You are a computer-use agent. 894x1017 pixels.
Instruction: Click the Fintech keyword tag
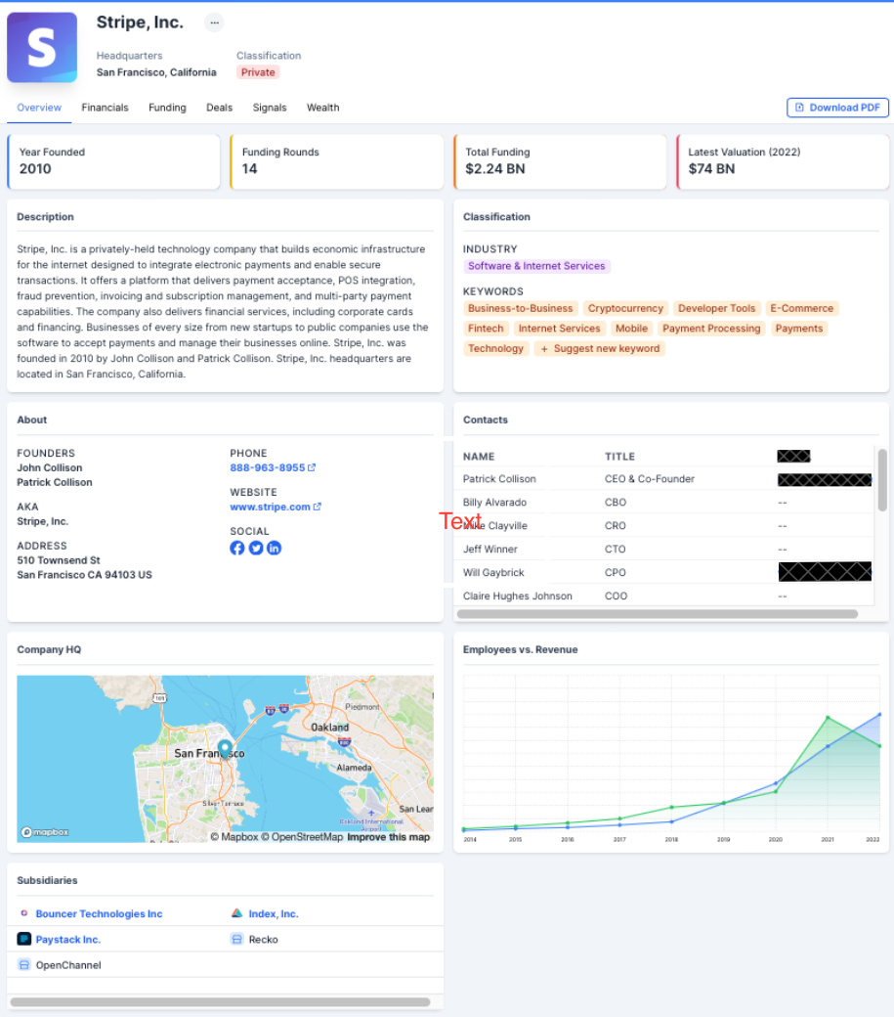point(486,329)
